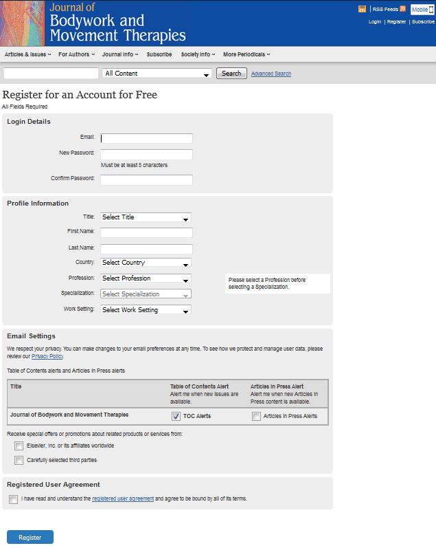Click the blue Register button
436x548 pixels.
click(x=30, y=537)
